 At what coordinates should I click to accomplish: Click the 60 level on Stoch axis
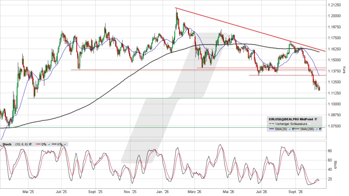(330, 160)
